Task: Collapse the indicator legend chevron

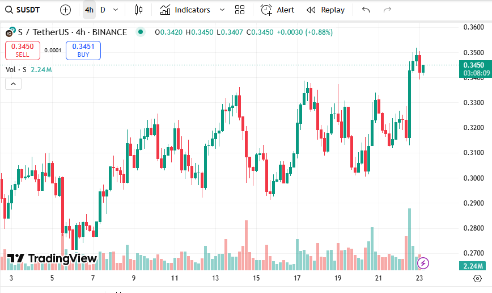Action: click(x=13, y=84)
